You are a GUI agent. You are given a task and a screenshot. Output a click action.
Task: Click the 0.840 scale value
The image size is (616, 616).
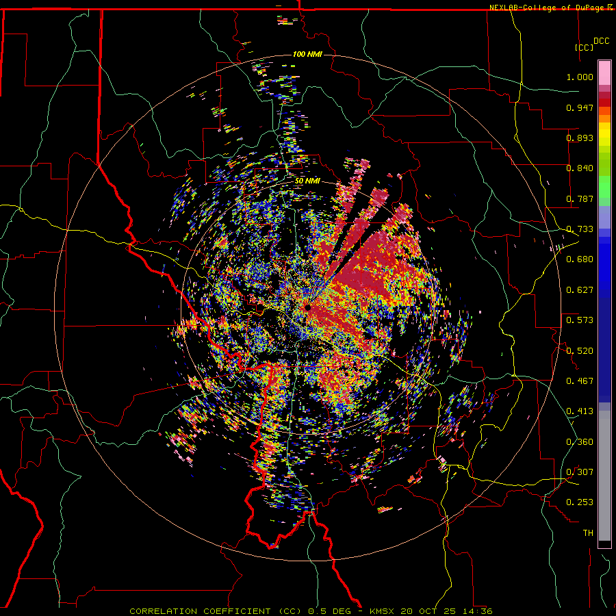(580, 168)
